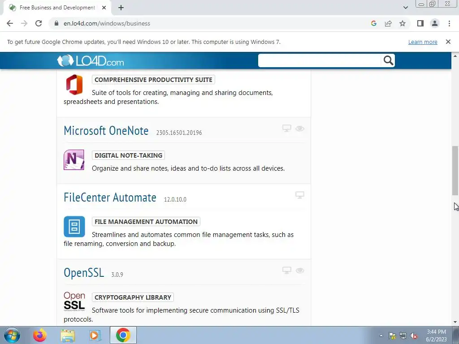Click the FileCenter Automate blue icon
The width and height of the screenshot is (459, 344).
click(x=74, y=226)
